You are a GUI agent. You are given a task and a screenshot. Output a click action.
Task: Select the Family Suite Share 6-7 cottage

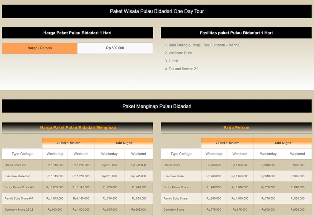point(19,198)
